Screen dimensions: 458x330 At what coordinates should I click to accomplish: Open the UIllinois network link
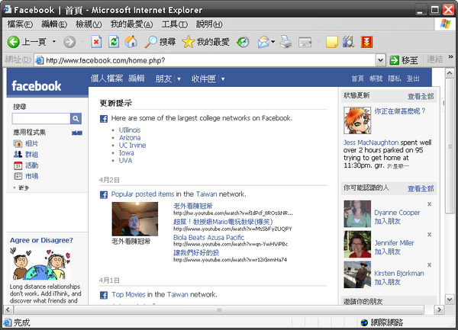[x=130, y=130]
